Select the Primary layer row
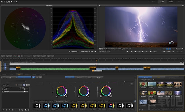Viewport: 185px width, 112px height. (x=15, y=92)
